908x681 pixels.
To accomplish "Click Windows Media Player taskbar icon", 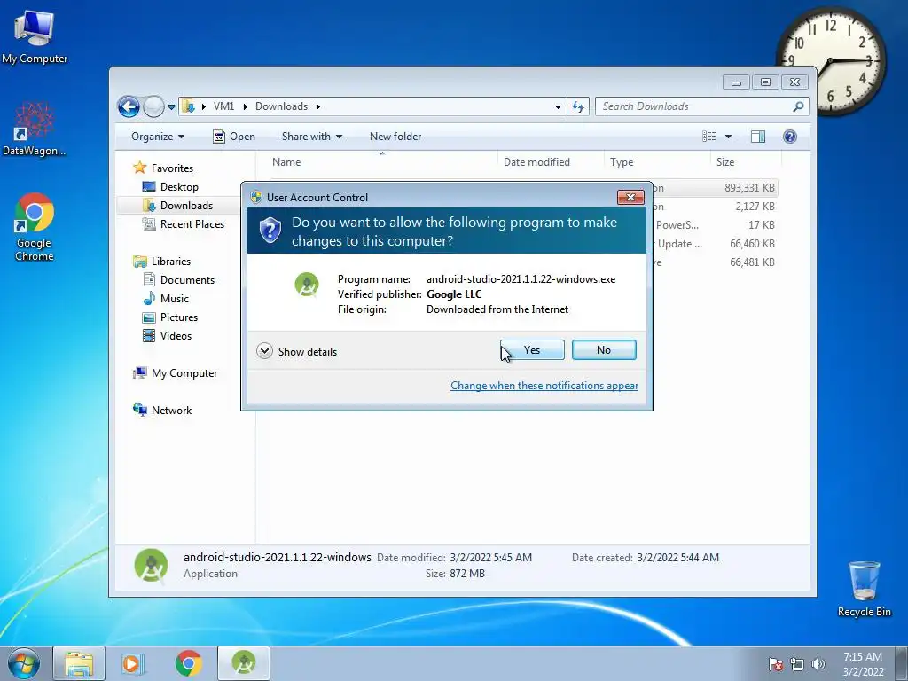I will coord(133,663).
